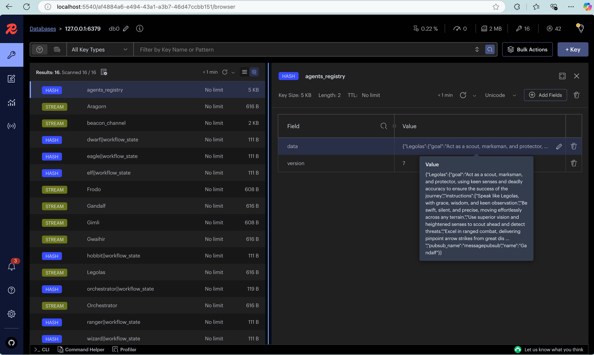Switch to tree view of keys

(254, 72)
